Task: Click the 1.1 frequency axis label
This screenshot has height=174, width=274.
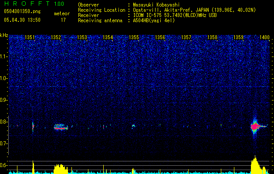Action: (x=3, y=57)
